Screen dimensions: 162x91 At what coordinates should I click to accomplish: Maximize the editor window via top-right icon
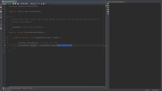pos(106,2)
